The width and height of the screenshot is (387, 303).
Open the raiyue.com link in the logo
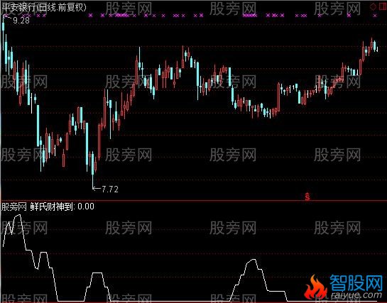[356, 295]
